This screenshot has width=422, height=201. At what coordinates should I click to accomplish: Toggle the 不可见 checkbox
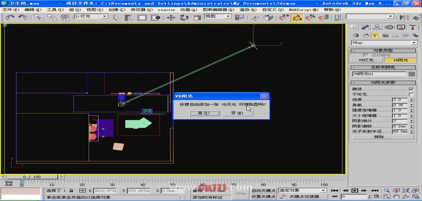pos(411,94)
